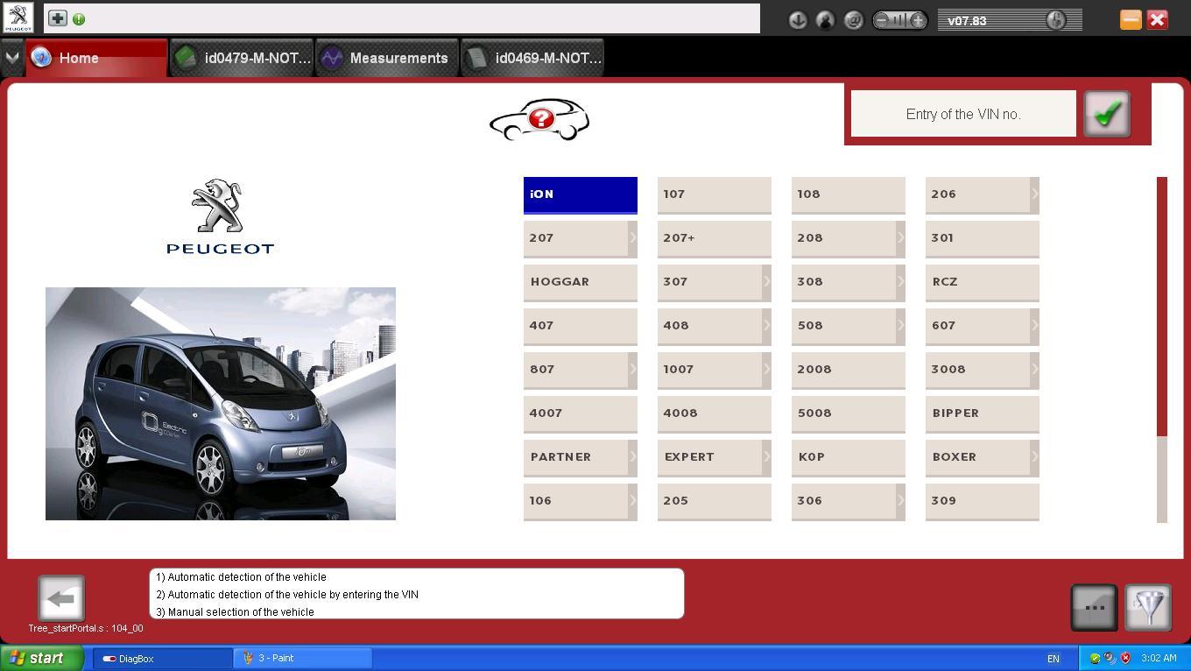Select the 301 model

pyautogui.click(x=983, y=238)
